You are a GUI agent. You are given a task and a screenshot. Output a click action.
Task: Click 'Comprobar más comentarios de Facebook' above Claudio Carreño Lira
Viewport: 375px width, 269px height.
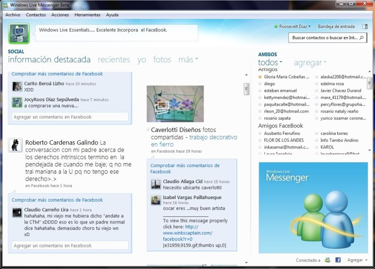[57, 200]
